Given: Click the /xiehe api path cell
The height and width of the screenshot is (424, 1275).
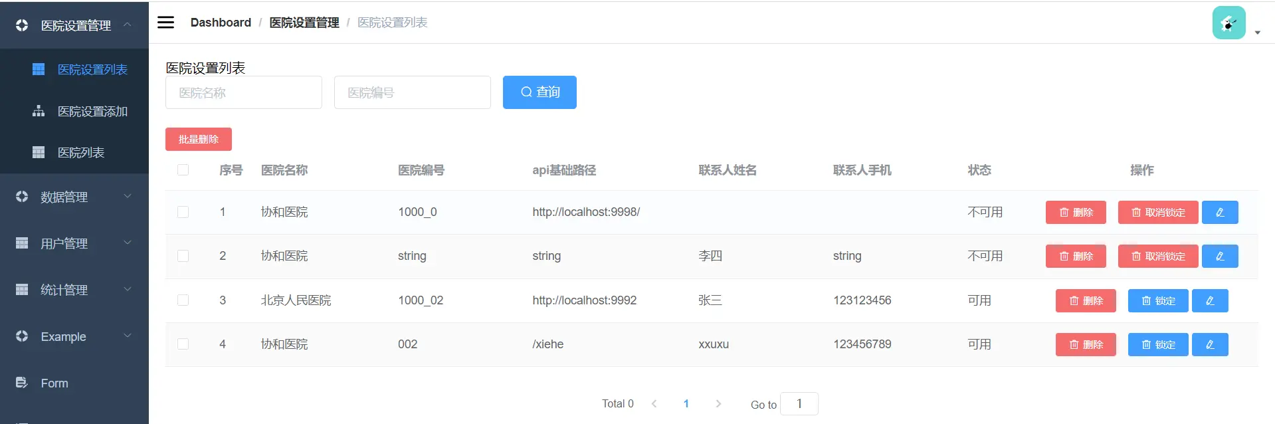Looking at the screenshot, I should click(548, 344).
